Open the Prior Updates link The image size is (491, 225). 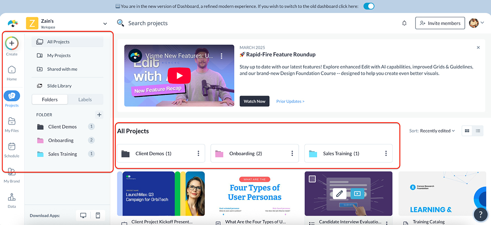tap(290, 101)
